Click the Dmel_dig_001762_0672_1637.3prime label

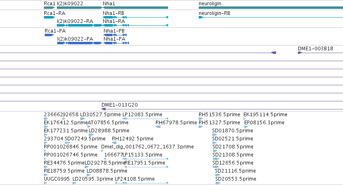[148, 147]
